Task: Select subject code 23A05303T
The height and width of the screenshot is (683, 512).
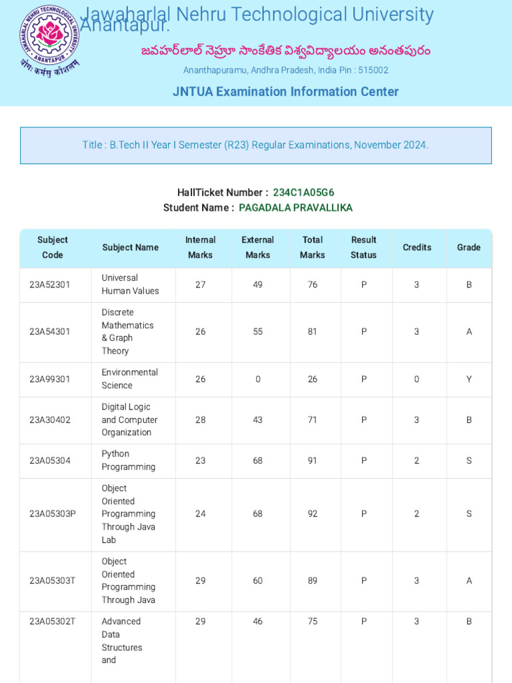Action: [x=52, y=581]
